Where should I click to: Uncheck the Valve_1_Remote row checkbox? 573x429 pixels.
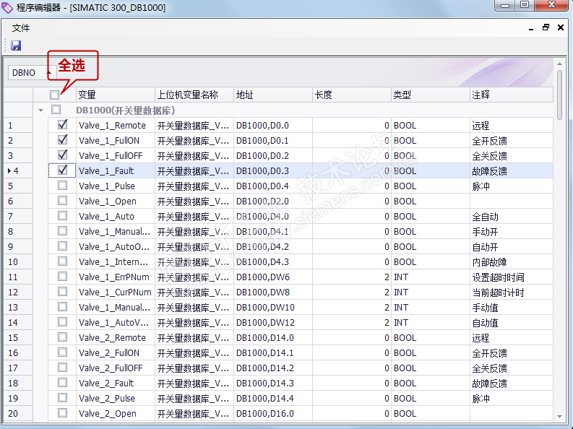[62, 125]
